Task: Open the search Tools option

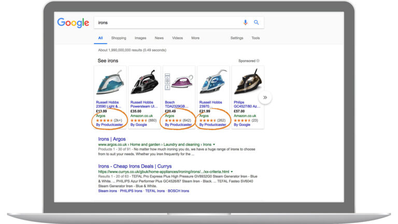Action: click(255, 38)
